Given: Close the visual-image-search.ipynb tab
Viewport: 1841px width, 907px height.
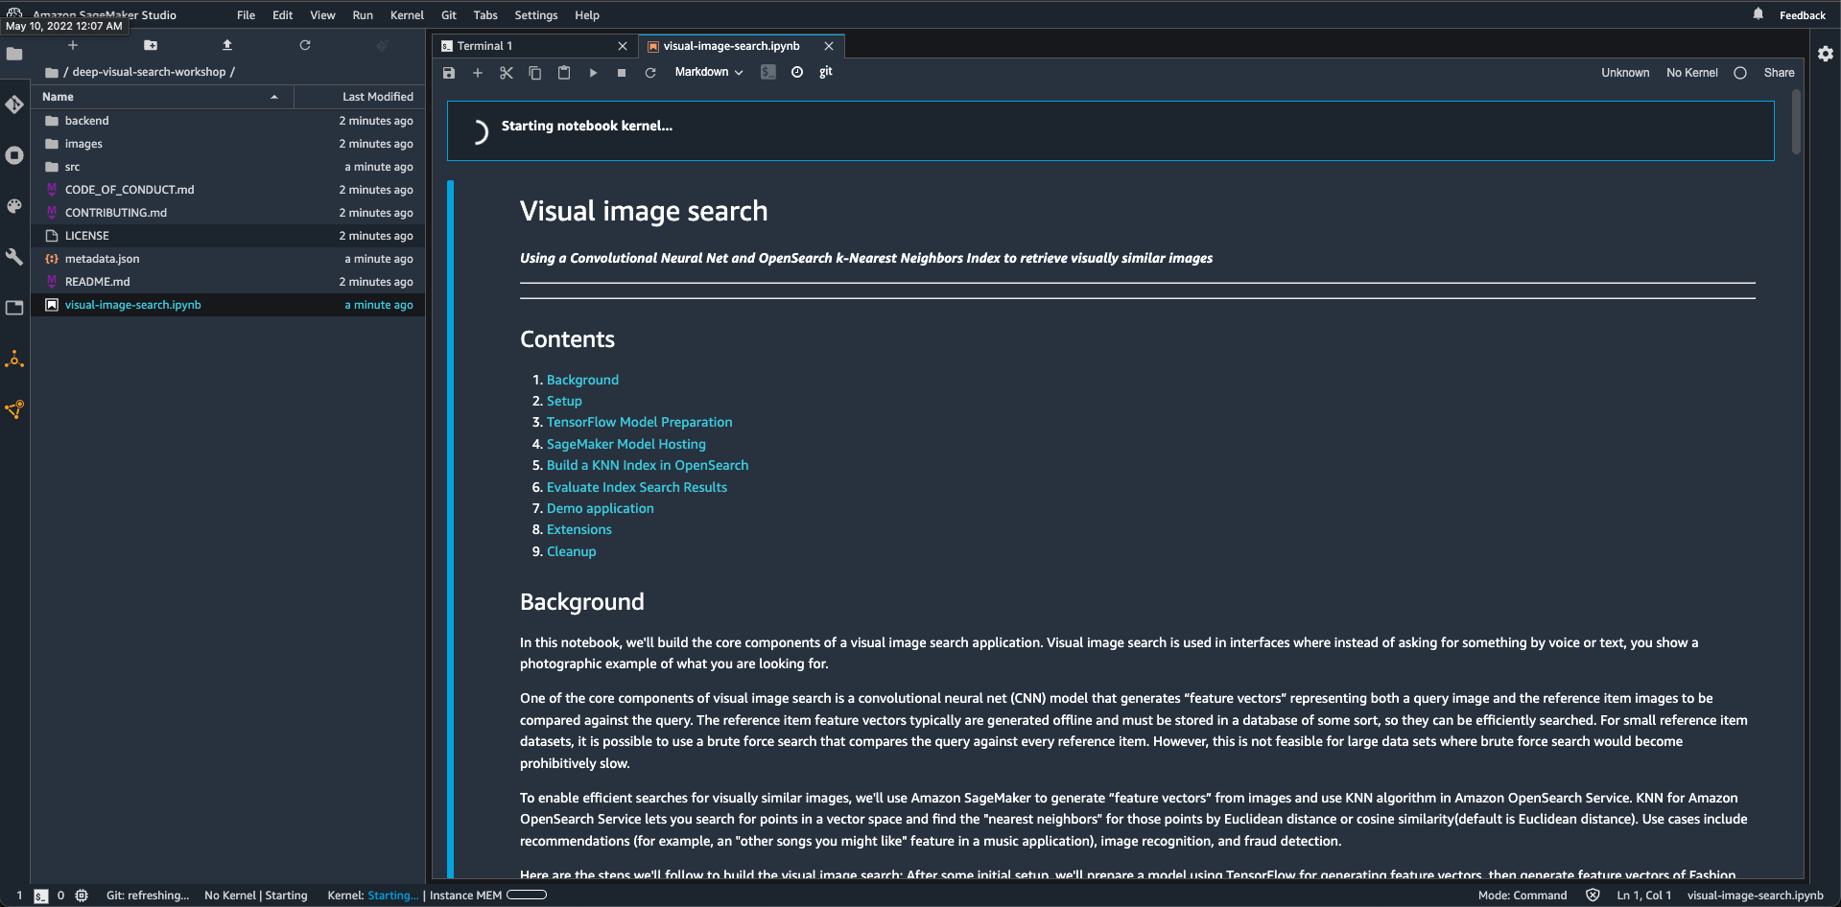Looking at the screenshot, I should 829,46.
